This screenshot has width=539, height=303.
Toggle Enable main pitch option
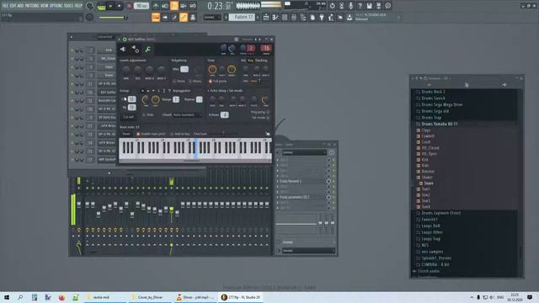[x=151, y=134]
